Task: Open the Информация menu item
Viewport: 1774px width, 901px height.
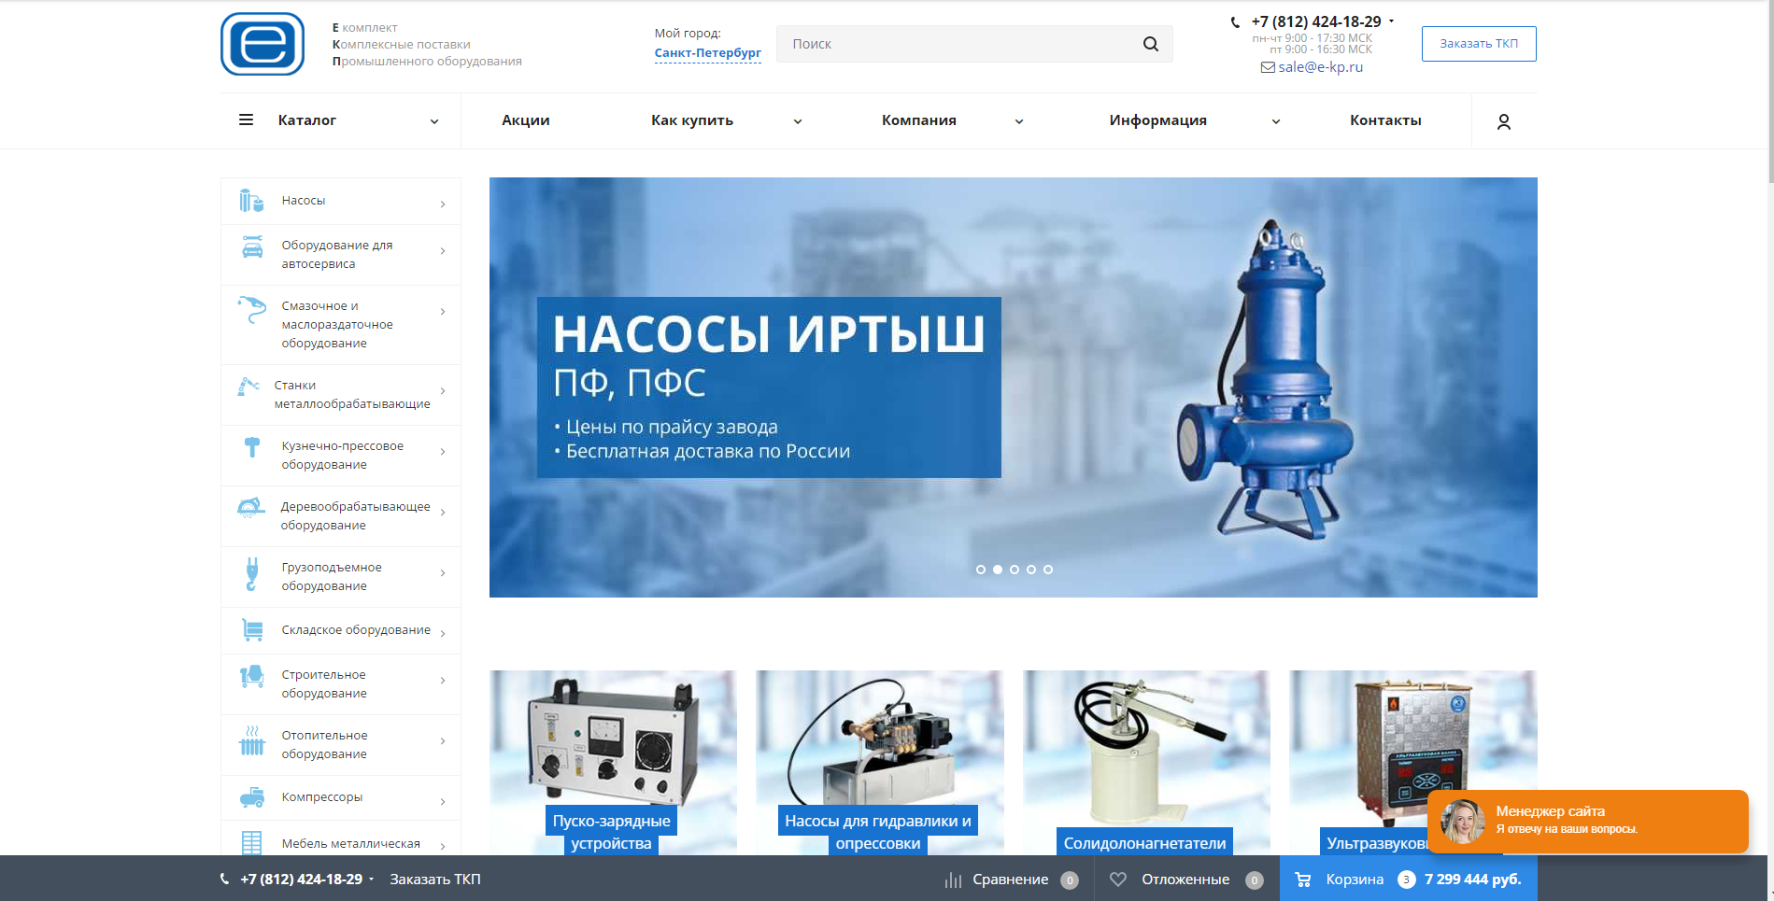Action: coord(1158,120)
